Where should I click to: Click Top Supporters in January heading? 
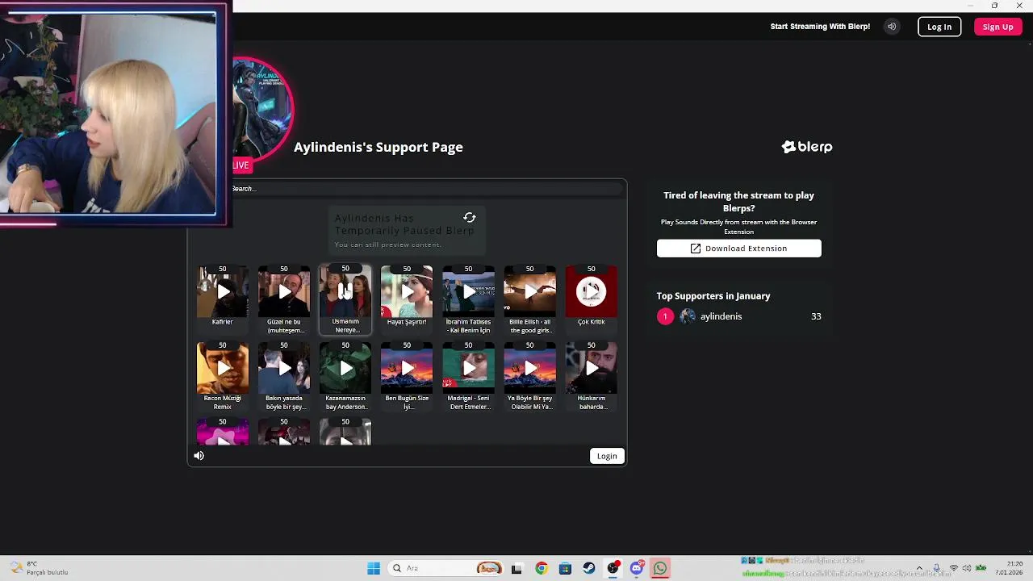[x=713, y=296]
